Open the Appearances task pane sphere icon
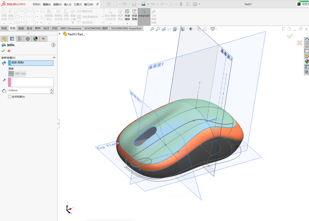Image resolution: width=309 pixels, height=221 pixels. coord(307,61)
